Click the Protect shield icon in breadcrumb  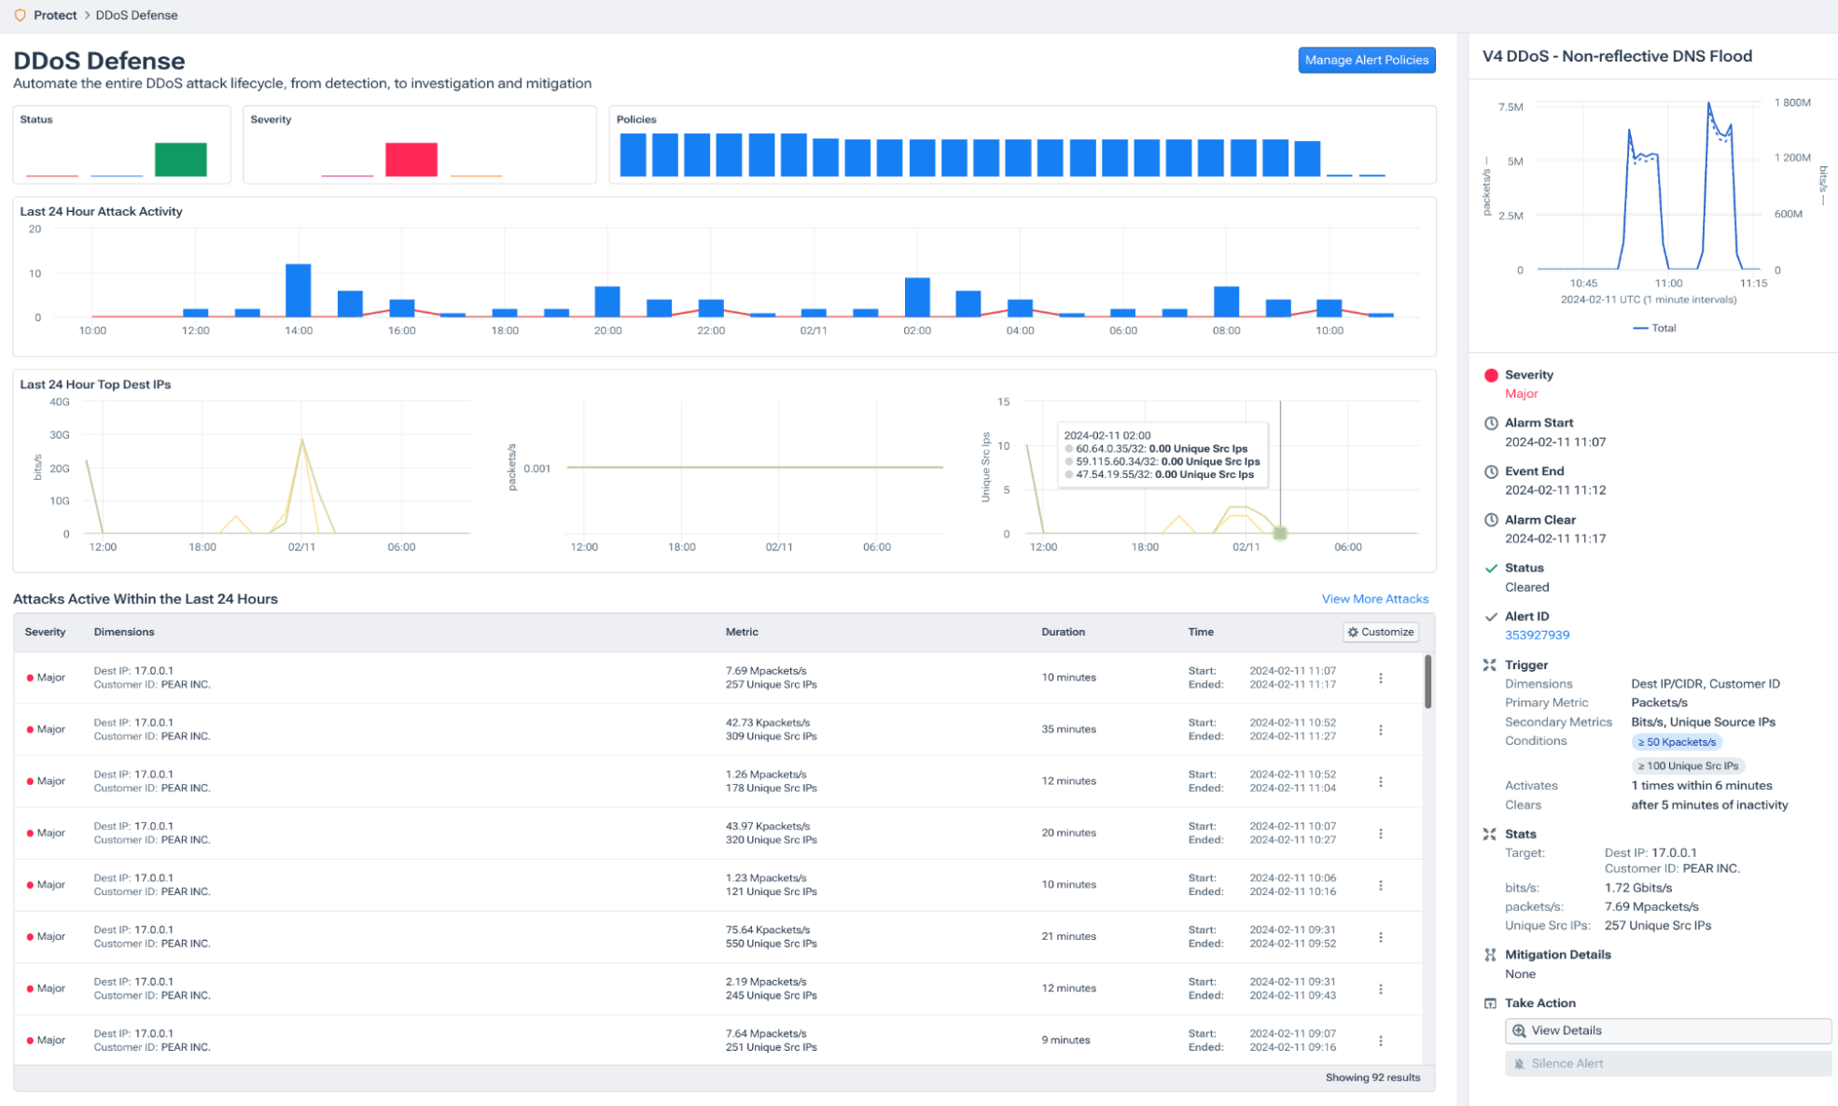(20, 15)
